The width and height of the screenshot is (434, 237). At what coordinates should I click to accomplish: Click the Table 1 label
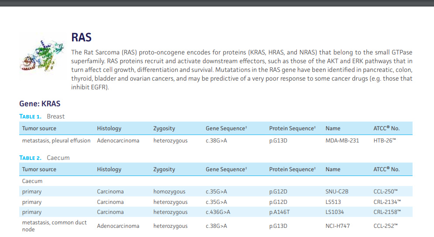[x=31, y=117]
